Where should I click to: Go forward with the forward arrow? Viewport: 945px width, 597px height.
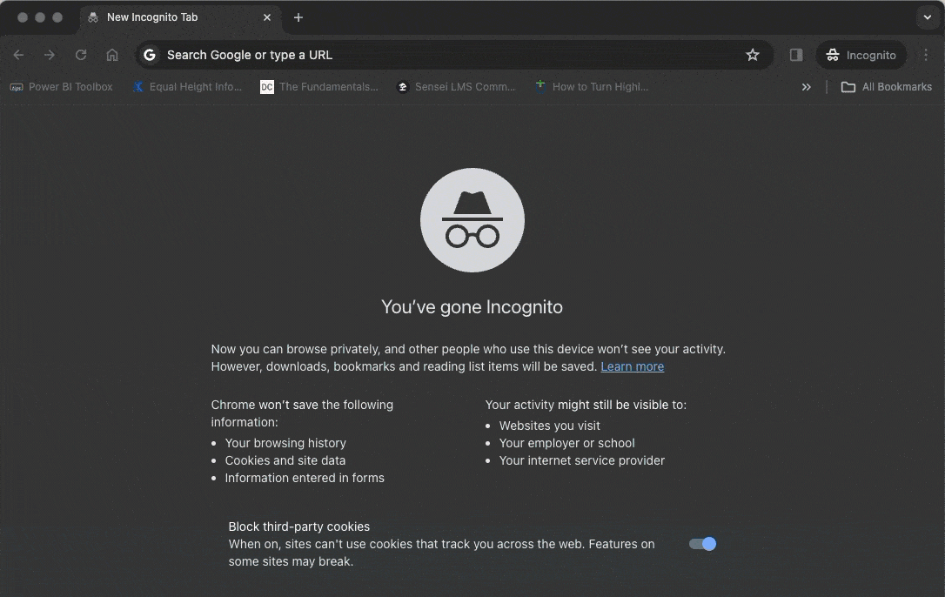pos(50,55)
